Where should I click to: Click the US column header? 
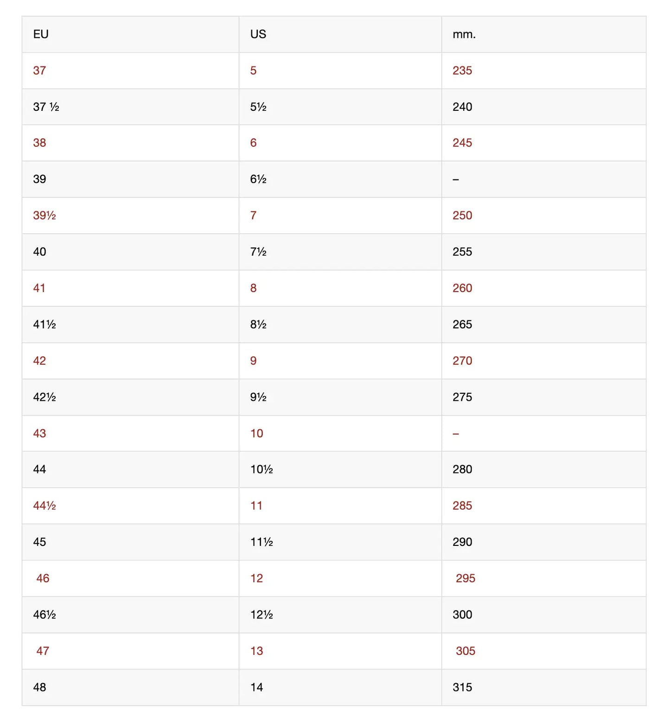[x=258, y=34]
